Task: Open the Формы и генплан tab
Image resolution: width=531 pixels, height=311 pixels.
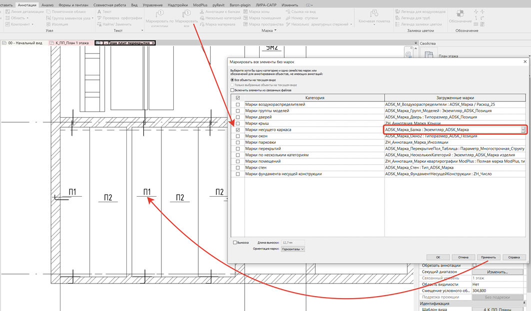Action: click(x=73, y=5)
